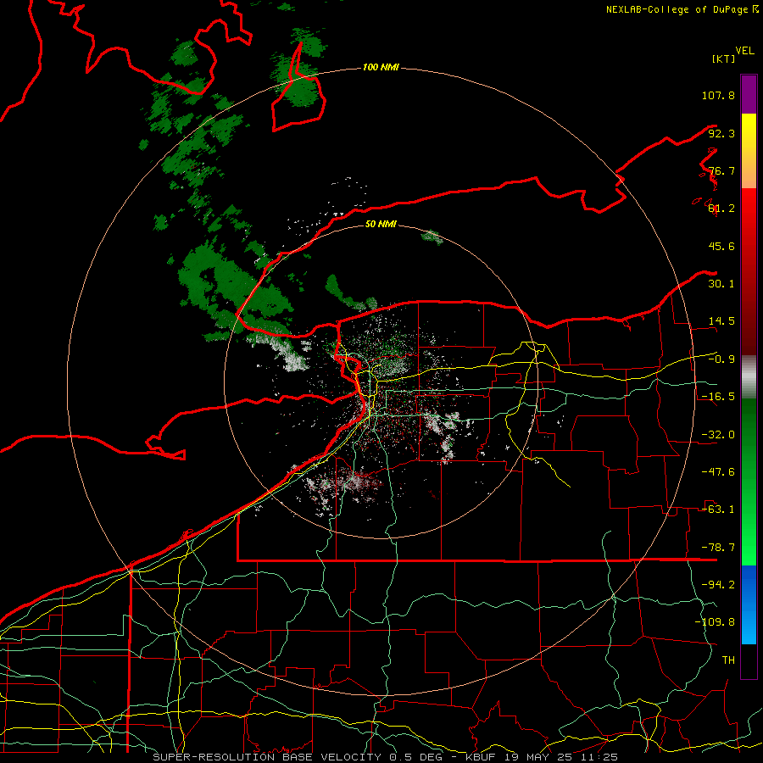Viewport: 763px width, 763px height.
Task: Click the 100 NMI range ring label
Action: (x=381, y=67)
